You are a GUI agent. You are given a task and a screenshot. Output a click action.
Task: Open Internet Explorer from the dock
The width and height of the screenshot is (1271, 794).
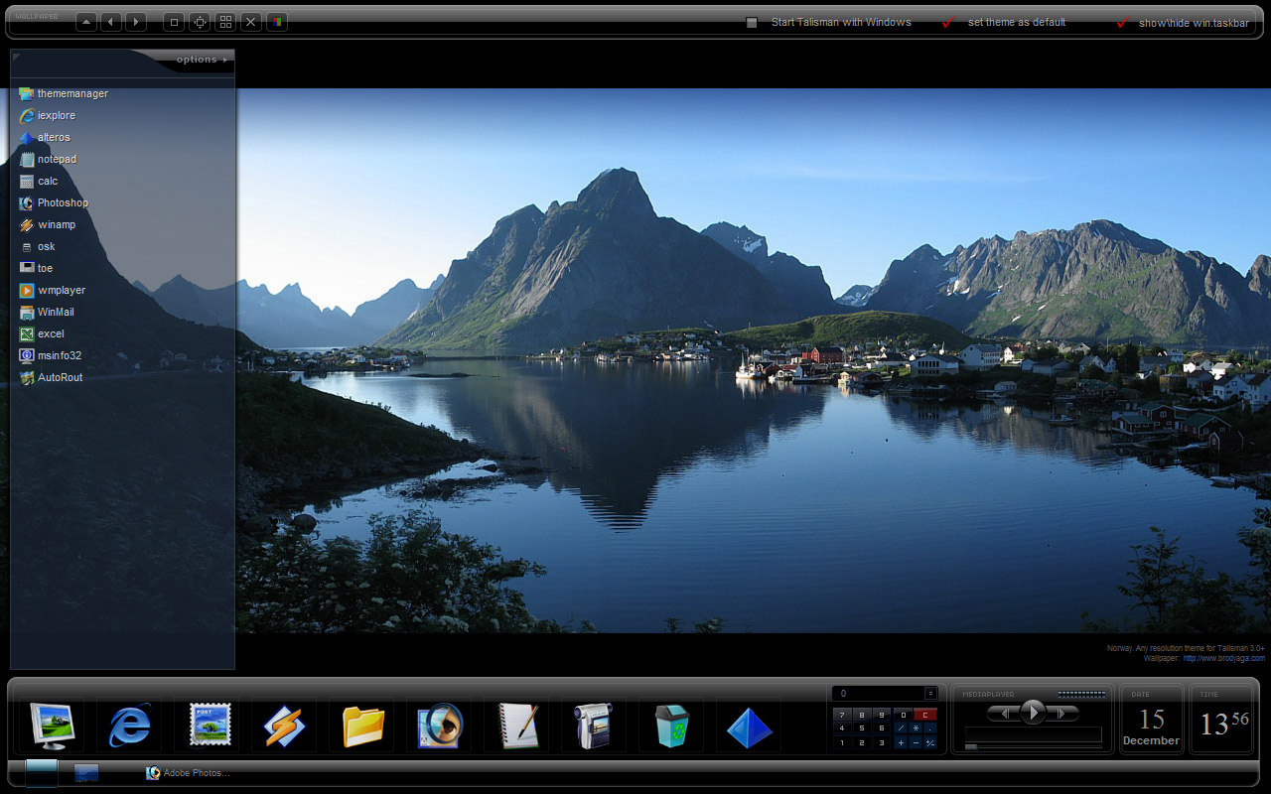[130, 726]
